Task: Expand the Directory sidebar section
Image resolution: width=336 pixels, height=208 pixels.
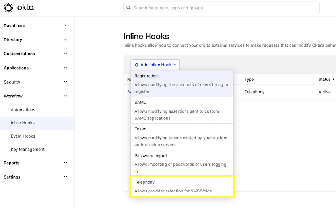Action: 66,40
